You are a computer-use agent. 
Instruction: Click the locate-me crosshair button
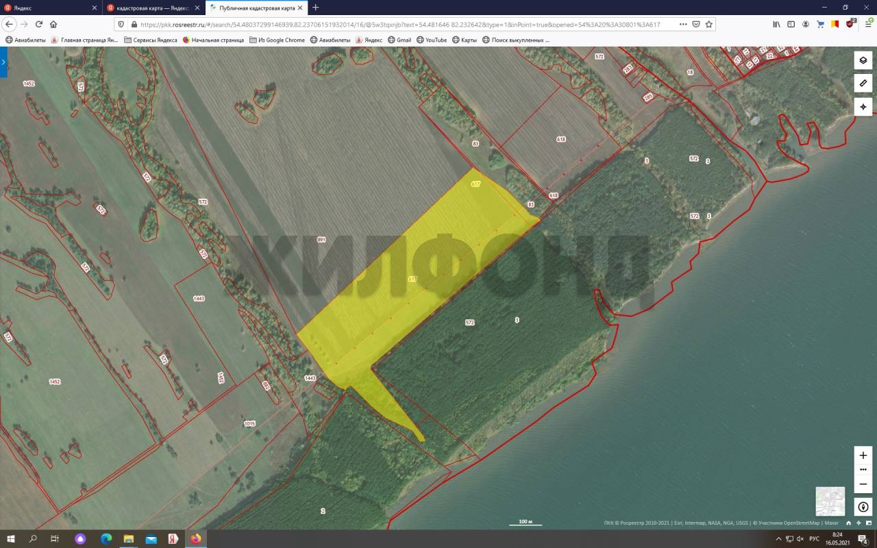(x=863, y=107)
